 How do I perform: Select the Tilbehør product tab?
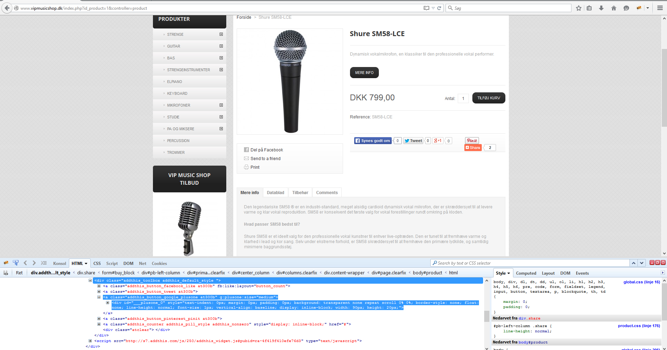300,192
